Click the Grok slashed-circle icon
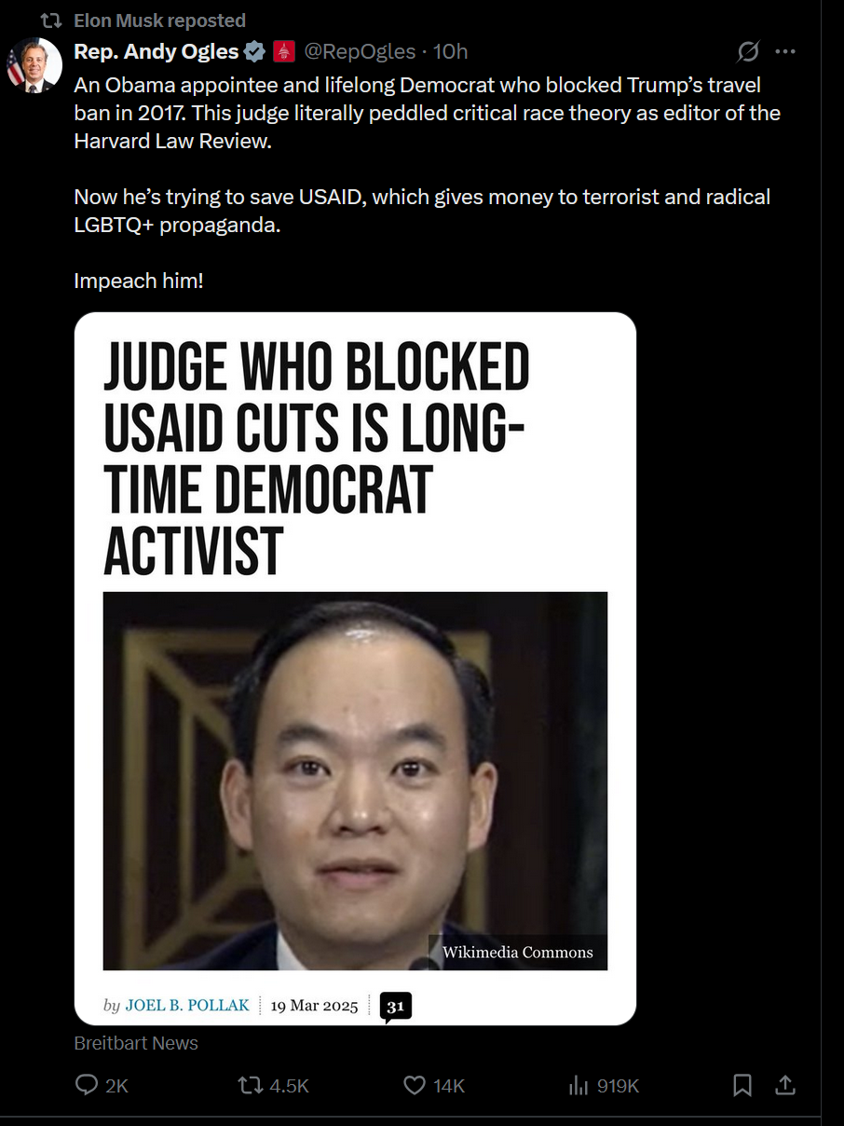The height and width of the screenshot is (1126, 844). (x=748, y=51)
